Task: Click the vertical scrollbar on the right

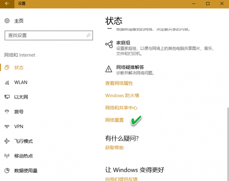Action: [x=228, y=144]
